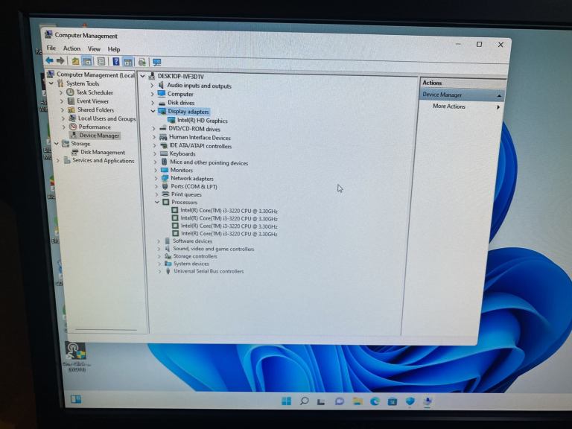Viewport: 572px width, 429px height.
Task: Expand the Audio inputs and outputs node
Action: tap(152, 86)
